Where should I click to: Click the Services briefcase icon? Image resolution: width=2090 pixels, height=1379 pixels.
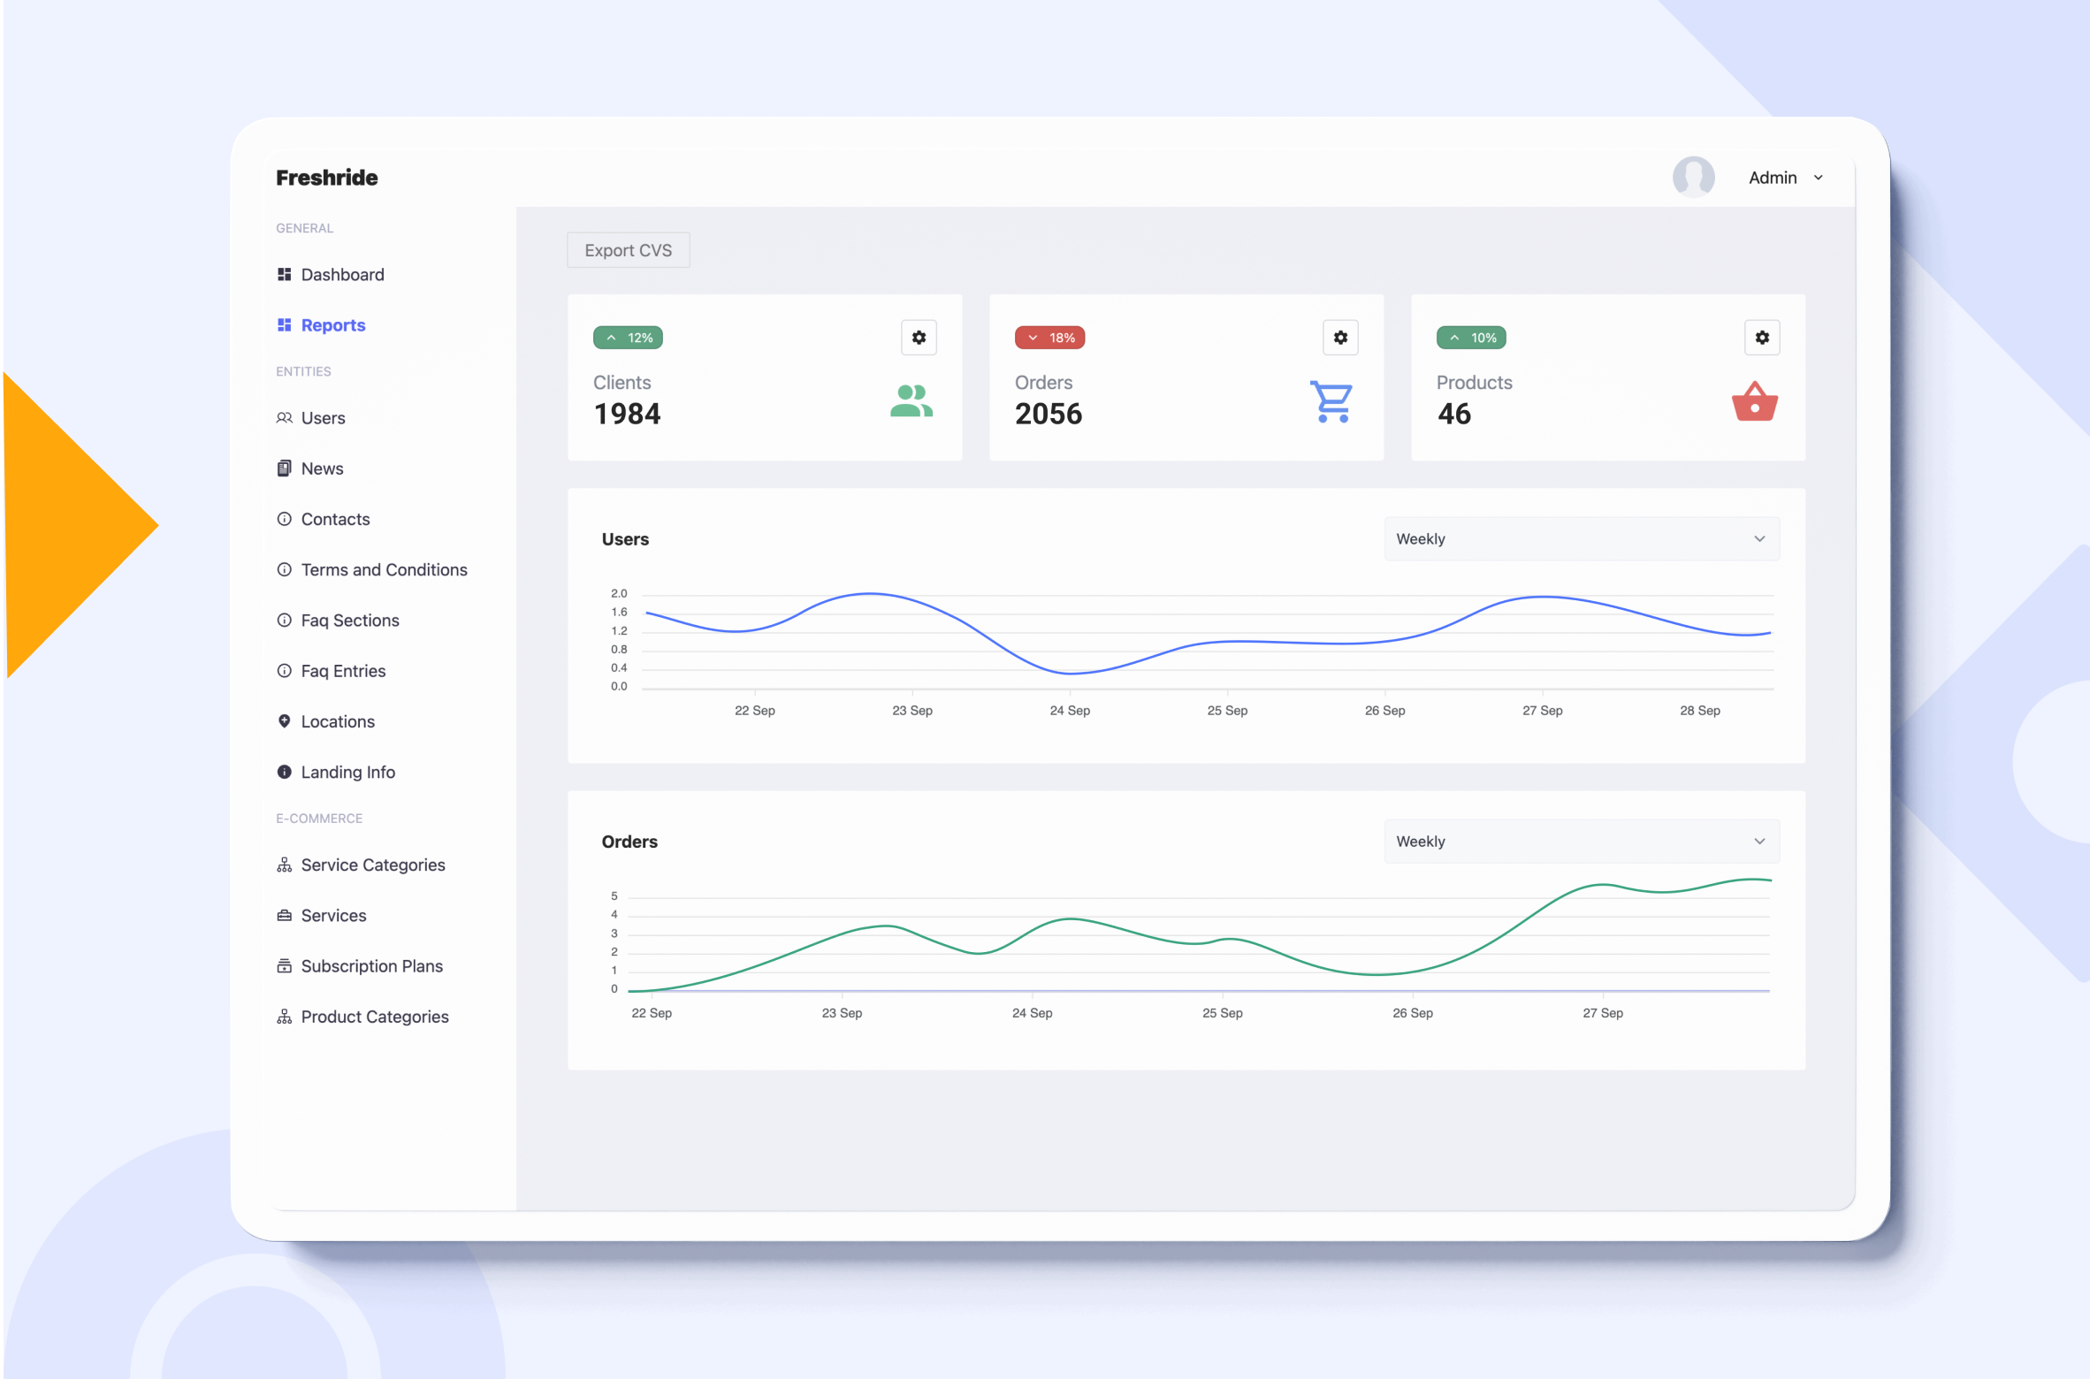click(x=284, y=916)
